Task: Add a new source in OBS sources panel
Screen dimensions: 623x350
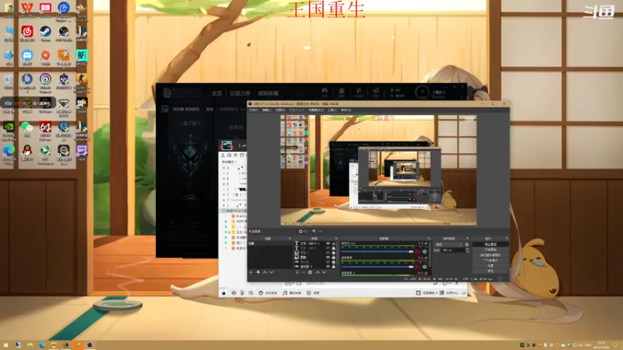Action: (297, 272)
